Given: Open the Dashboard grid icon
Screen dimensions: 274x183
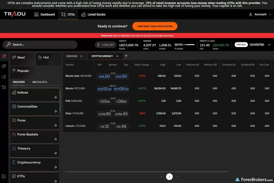Looking at the screenshot, I should [36, 14].
